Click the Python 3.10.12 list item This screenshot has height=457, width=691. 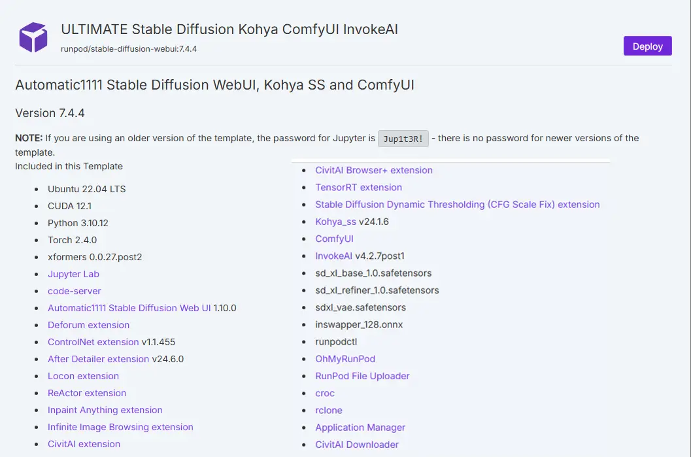pyautogui.click(x=78, y=223)
